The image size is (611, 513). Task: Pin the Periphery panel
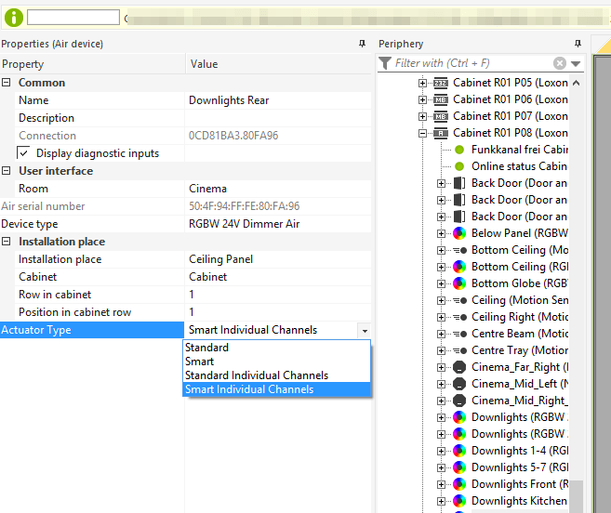click(x=578, y=44)
